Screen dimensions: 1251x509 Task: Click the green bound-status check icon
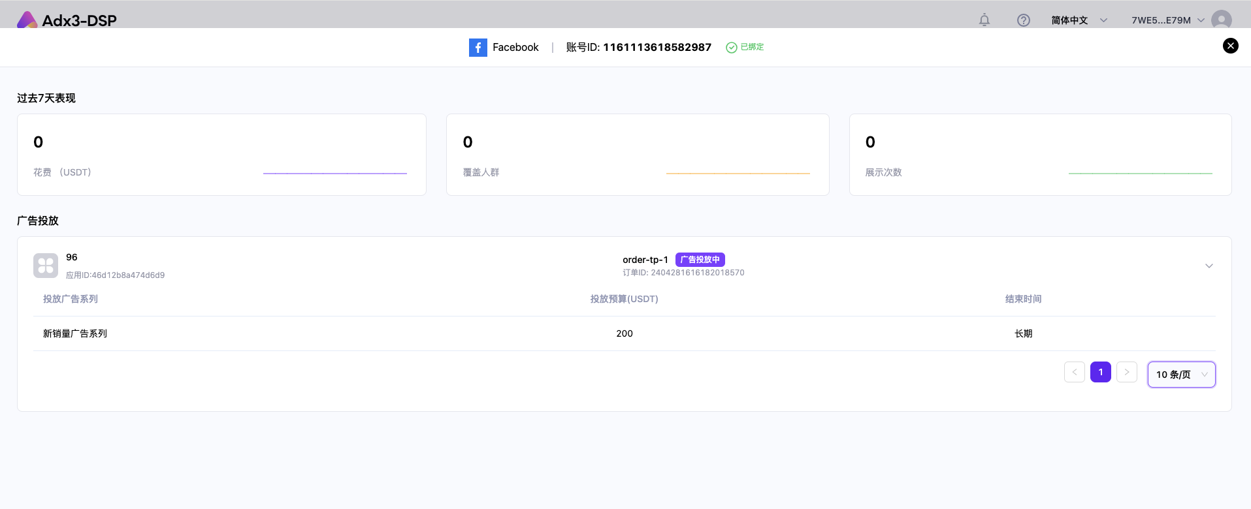click(x=732, y=48)
